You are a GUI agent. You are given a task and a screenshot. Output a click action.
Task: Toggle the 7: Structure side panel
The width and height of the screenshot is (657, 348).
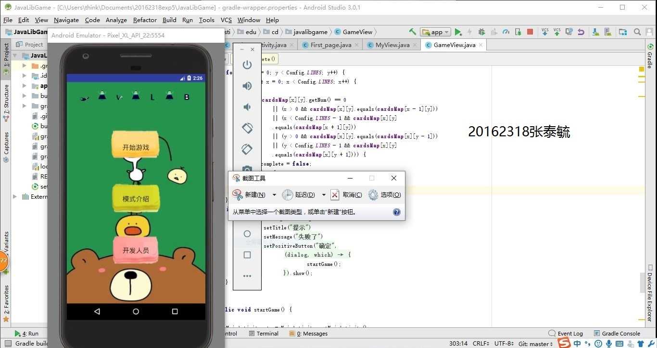click(6, 103)
